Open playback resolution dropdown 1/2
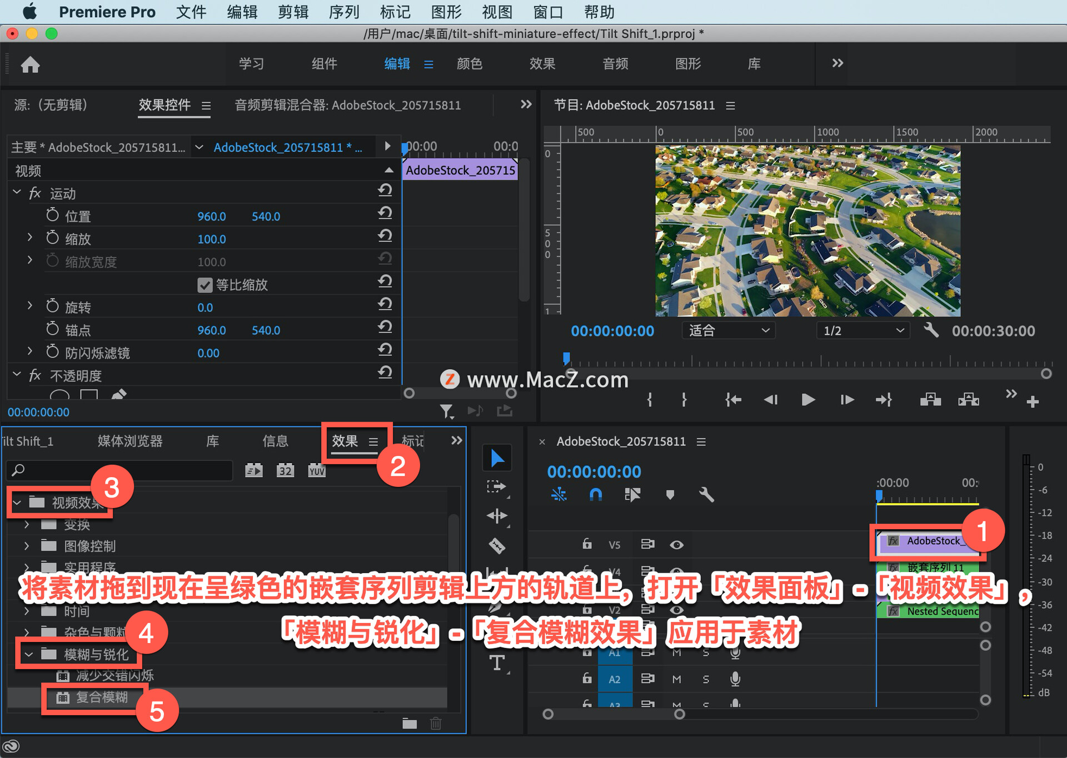 coord(862,330)
